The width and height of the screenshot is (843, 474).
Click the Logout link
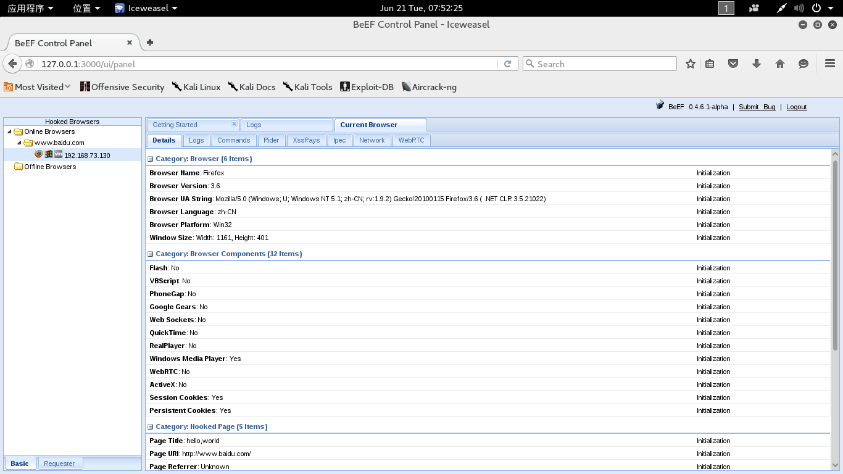coord(796,107)
